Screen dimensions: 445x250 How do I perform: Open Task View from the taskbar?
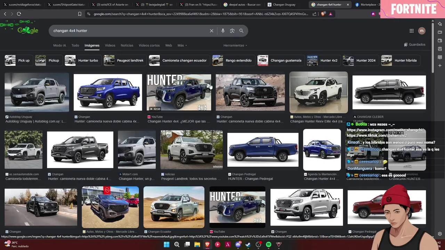pyautogui.click(x=187, y=244)
